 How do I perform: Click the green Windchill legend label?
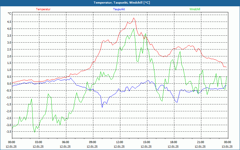click(x=195, y=9)
